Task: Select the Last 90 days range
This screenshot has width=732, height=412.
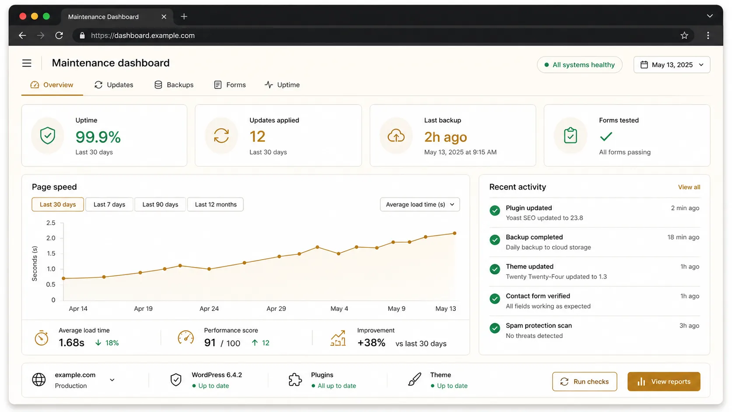Action: click(x=160, y=204)
